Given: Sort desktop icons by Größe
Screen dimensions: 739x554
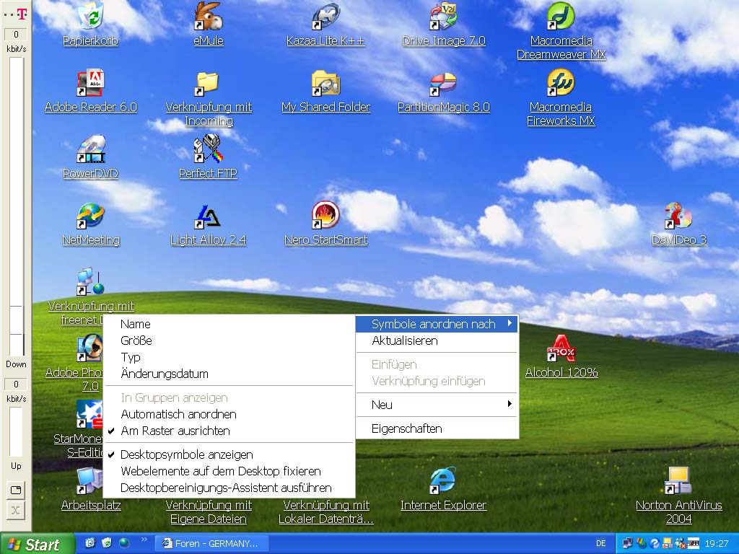Looking at the screenshot, I should [228, 340].
